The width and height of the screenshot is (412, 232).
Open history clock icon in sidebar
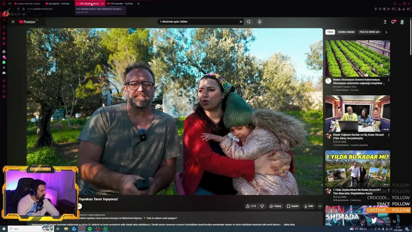click(x=4, y=86)
